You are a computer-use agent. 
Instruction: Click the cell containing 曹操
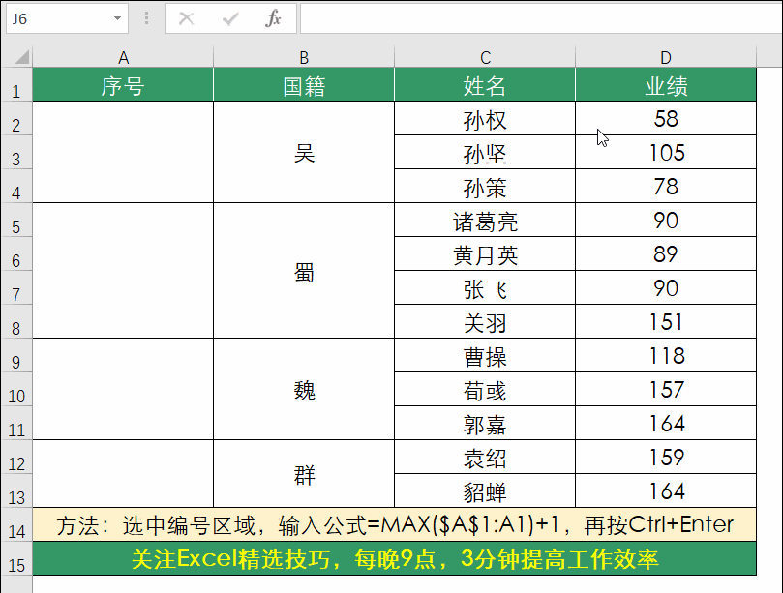[485, 355]
